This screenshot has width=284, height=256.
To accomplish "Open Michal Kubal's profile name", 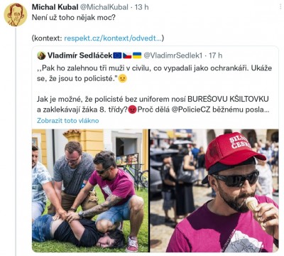I will 55,7.
